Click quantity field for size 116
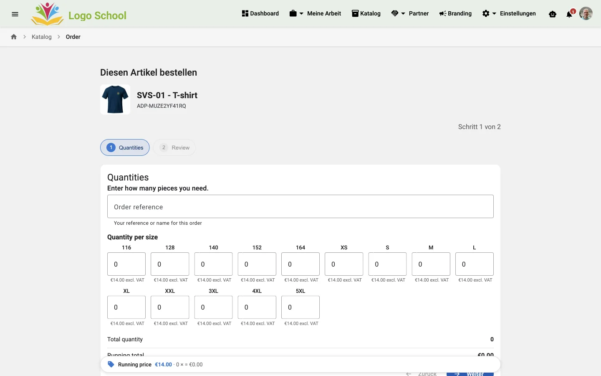Screen dimensions: 601x376 [x=126, y=264]
